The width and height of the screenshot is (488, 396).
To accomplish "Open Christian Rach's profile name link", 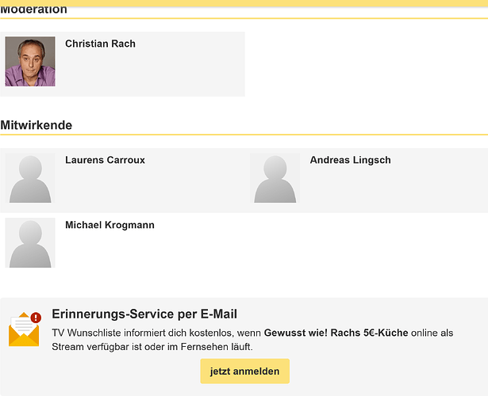I will tap(100, 44).
